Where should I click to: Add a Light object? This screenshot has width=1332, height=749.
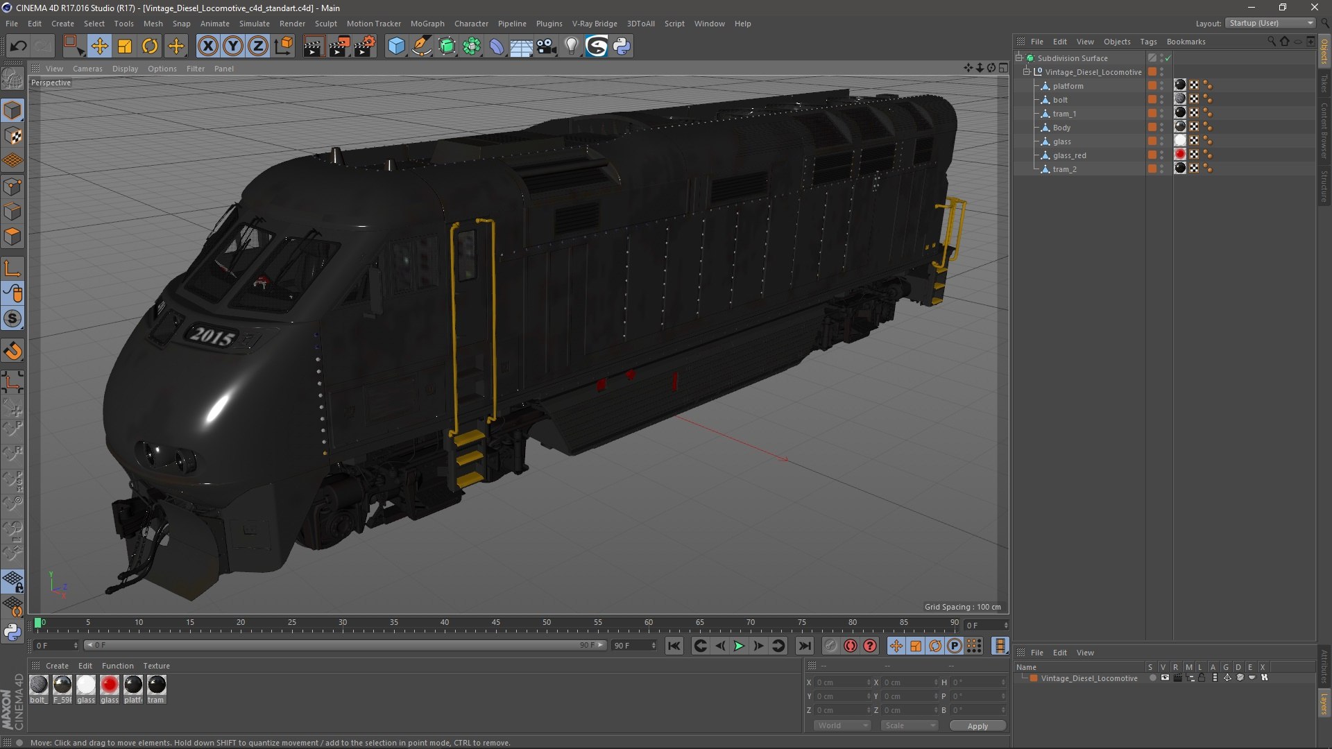[x=572, y=46]
